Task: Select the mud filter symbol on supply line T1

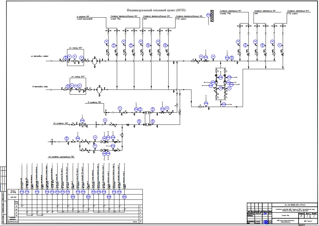Action: pos(94,62)
